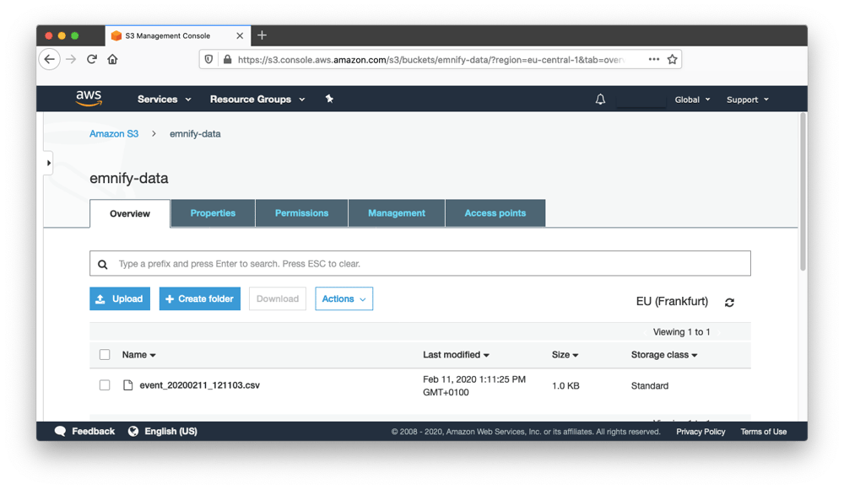Click the emnify-data breadcrumb text
The height and width of the screenshot is (489, 844).
[x=195, y=134]
